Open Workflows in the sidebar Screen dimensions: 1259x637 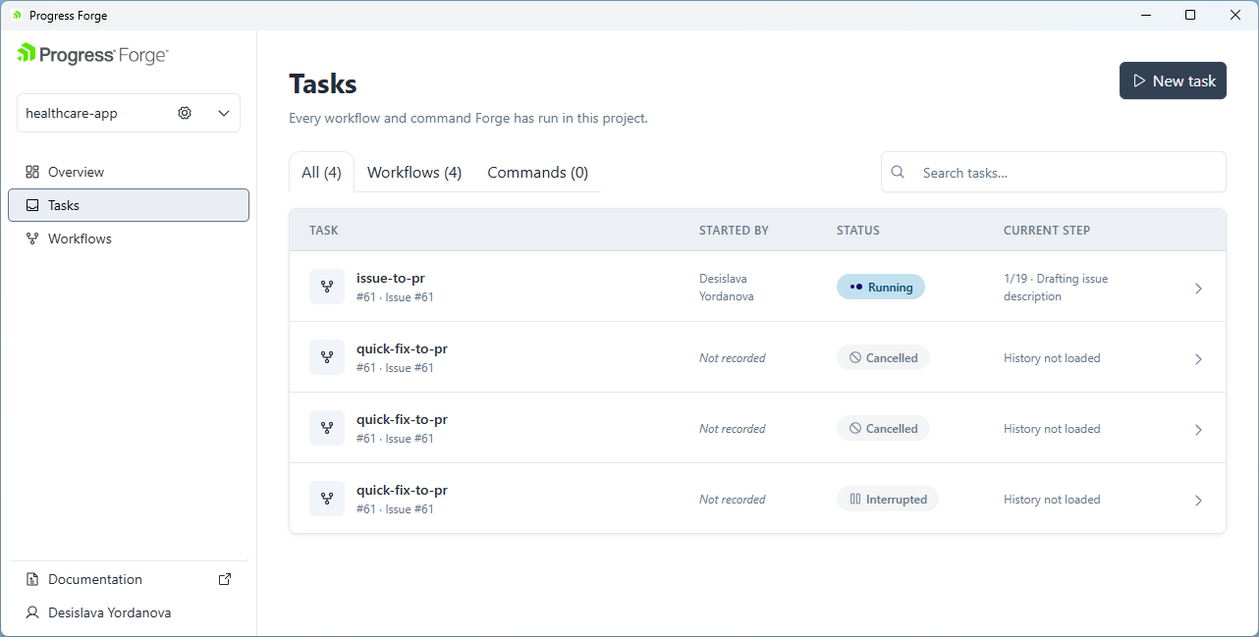pos(129,239)
